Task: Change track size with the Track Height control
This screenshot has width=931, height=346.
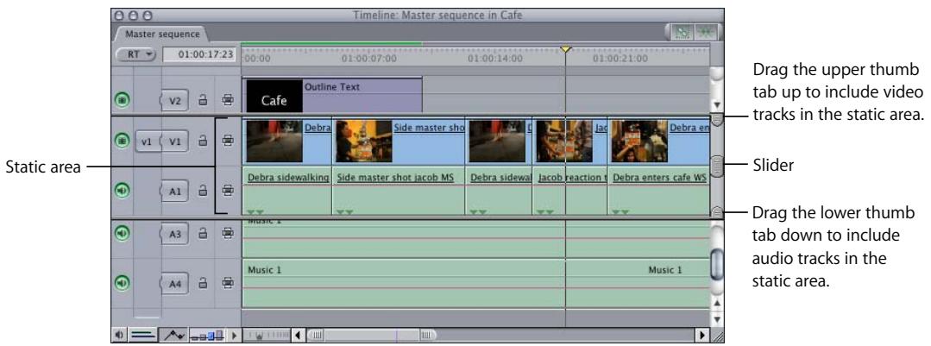Action: pyautogui.click(x=206, y=337)
